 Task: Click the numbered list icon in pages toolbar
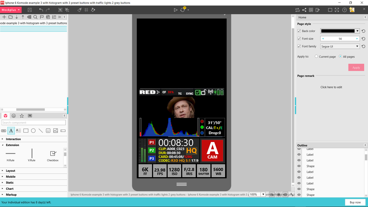click(54, 17)
